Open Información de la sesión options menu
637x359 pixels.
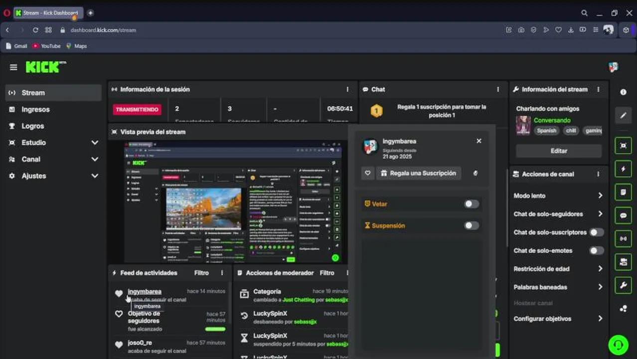[x=347, y=89]
